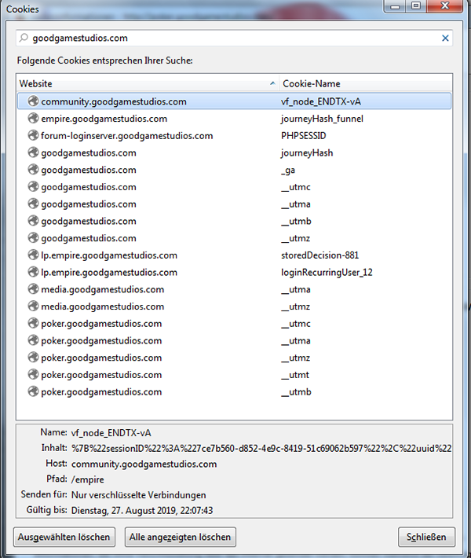The height and width of the screenshot is (558, 471).
Task: Minimize the Cookies window
Action: click(x=395, y=6)
